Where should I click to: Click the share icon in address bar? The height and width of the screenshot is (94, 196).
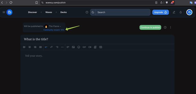tap(161, 3)
